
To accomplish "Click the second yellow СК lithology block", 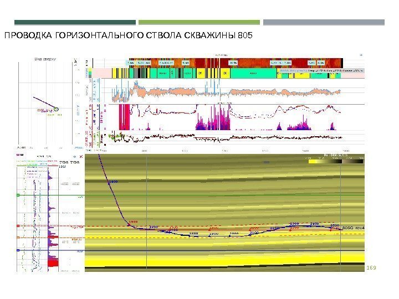I will coord(225,73).
